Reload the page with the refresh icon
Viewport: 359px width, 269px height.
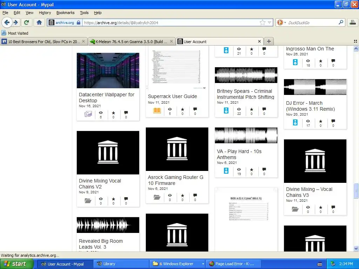click(27, 22)
